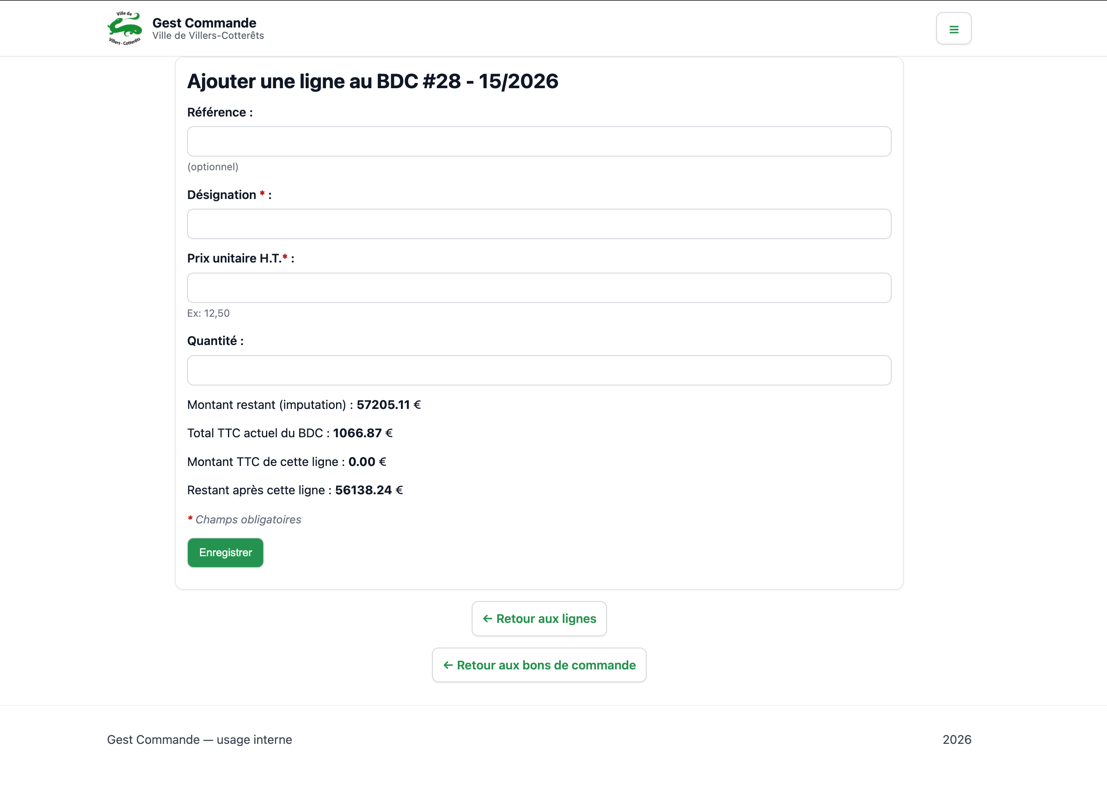Click the Désignation field label
The width and height of the screenshot is (1107, 792).
pos(222,195)
